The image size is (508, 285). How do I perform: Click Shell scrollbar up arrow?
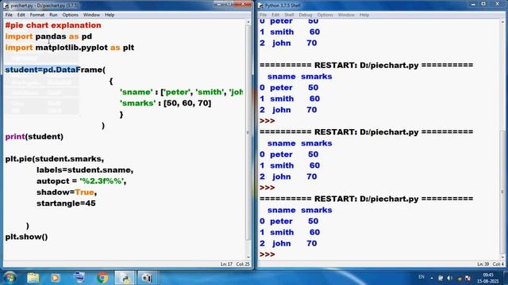pos(502,22)
